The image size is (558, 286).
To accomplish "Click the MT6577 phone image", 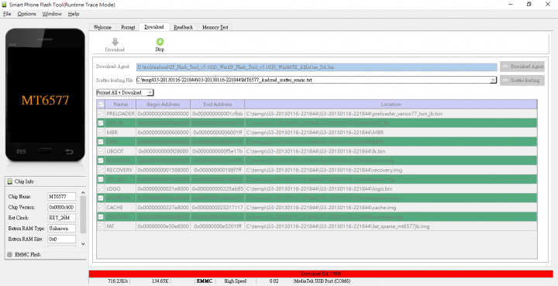I will (x=45, y=95).
